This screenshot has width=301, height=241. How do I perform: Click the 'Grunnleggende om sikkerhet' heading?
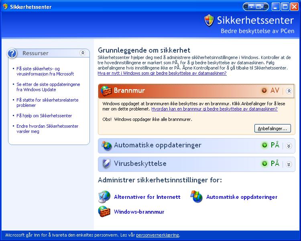pyautogui.click(x=144, y=50)
